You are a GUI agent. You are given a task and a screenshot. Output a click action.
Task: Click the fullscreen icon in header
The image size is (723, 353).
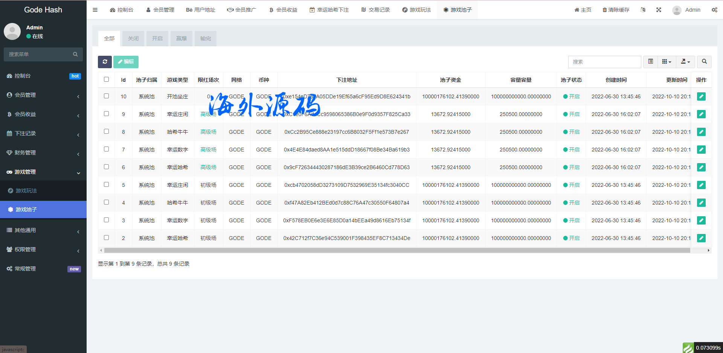tap(659, 10)
